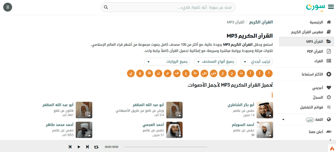This screenshot has height=152, width=336.
Task: Filter reciters by letter ي
Action: 131,74
